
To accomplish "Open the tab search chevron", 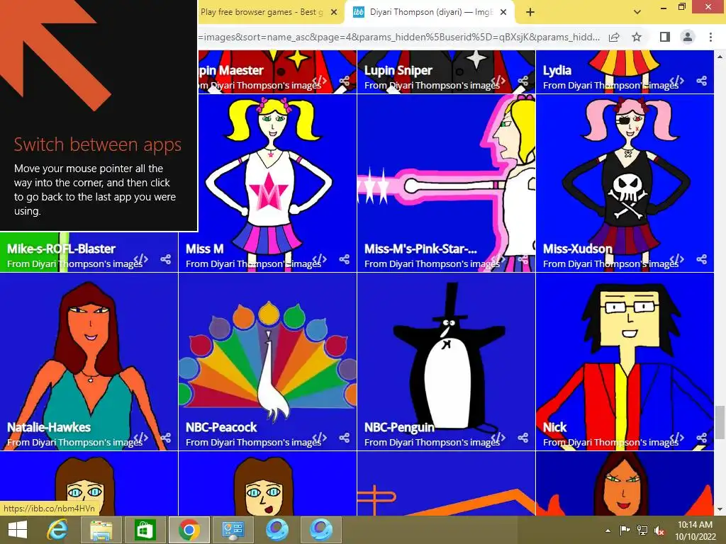I will point(637,12).
